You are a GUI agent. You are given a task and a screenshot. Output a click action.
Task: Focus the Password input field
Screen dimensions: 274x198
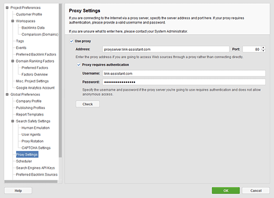click(184, 82)
